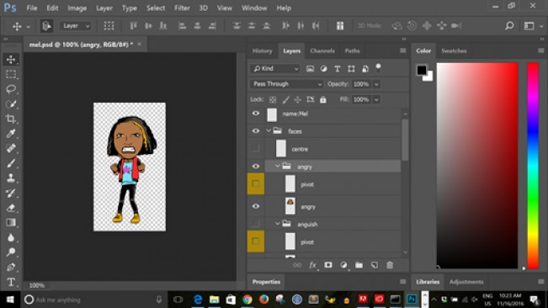Screen dimensions: 548x308
Task: Open the File menu
Action: pyautogui.click(x=32, y=8)
